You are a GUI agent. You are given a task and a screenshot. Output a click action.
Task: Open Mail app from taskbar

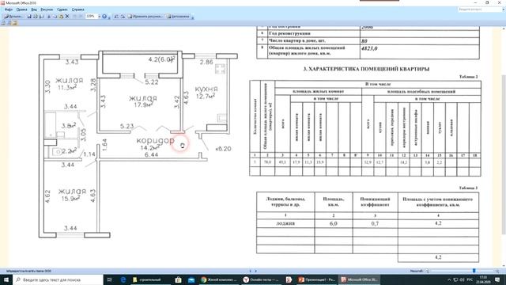pos(191,279)
